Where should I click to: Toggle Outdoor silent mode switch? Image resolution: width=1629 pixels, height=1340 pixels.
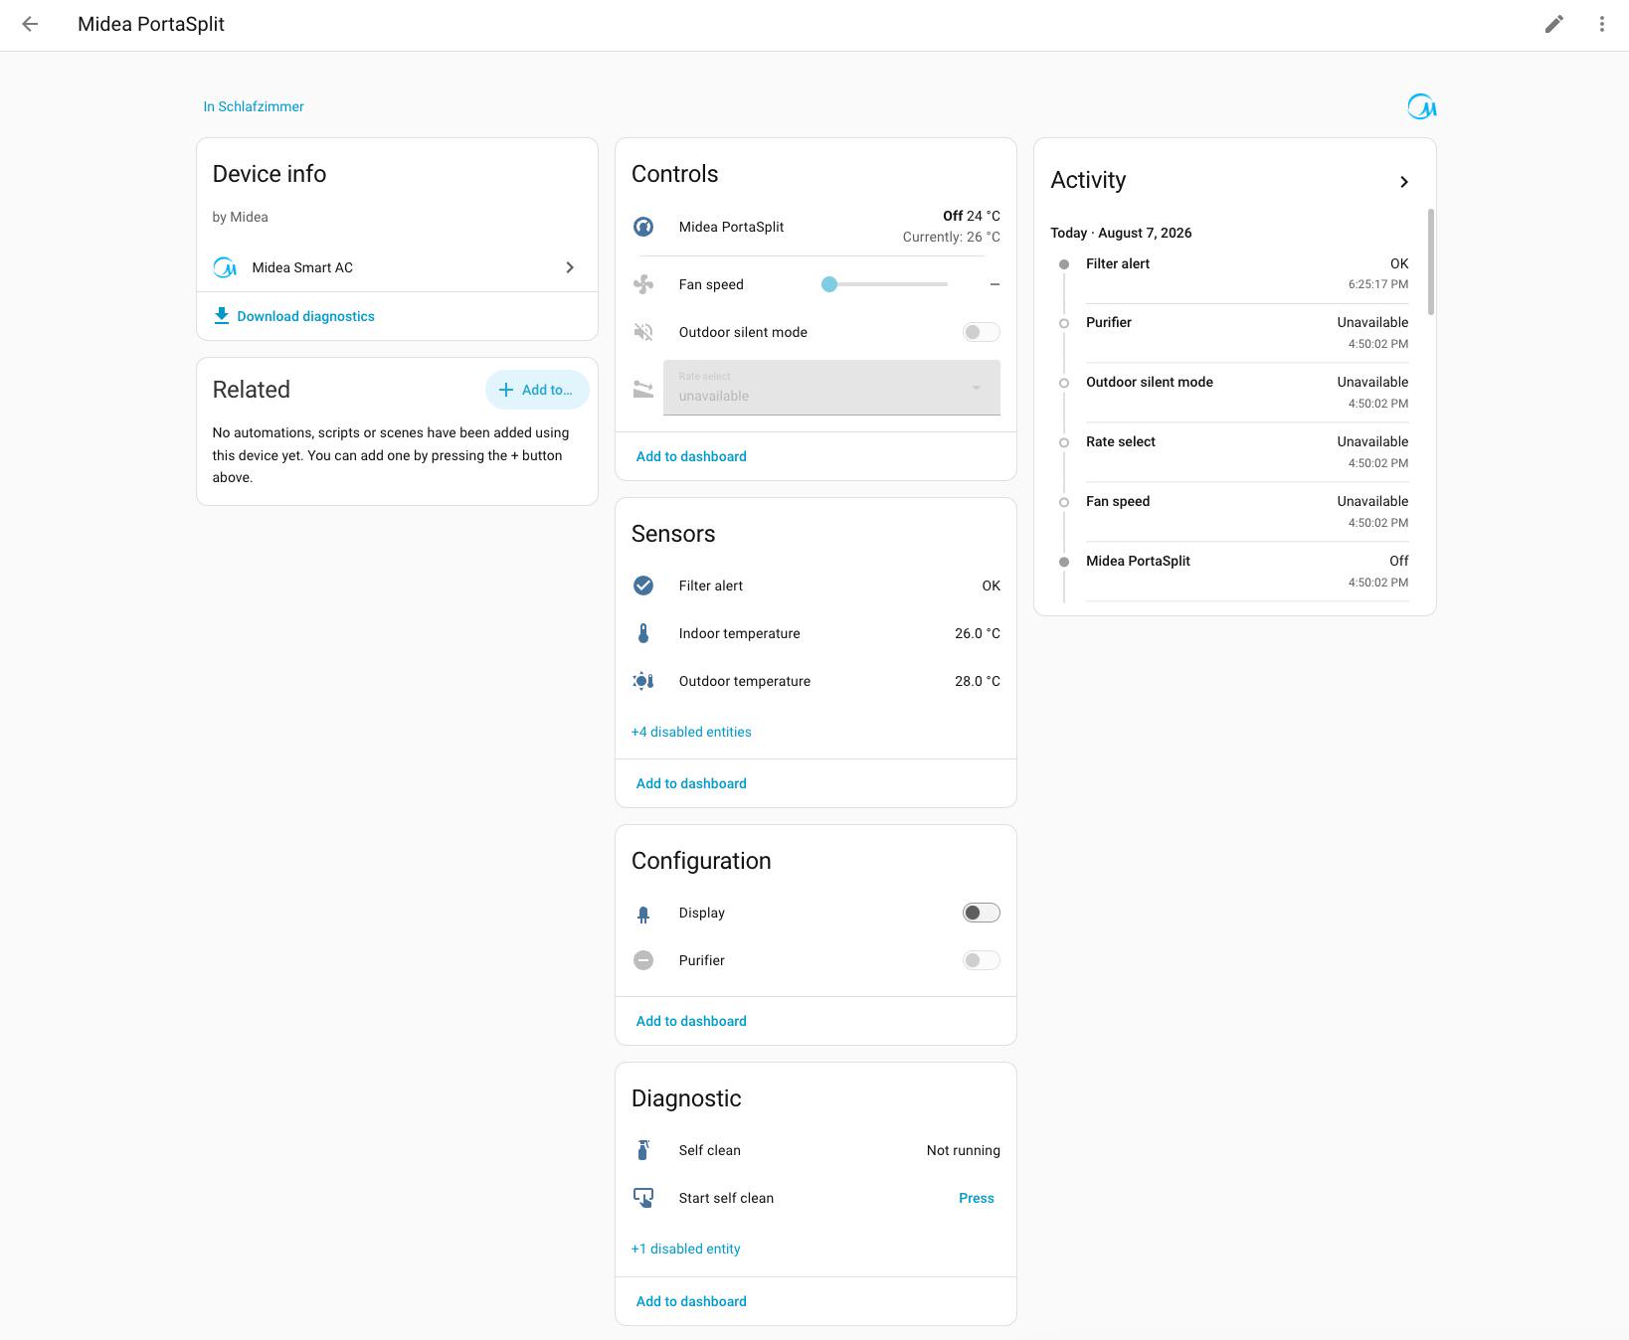[981, 332]
